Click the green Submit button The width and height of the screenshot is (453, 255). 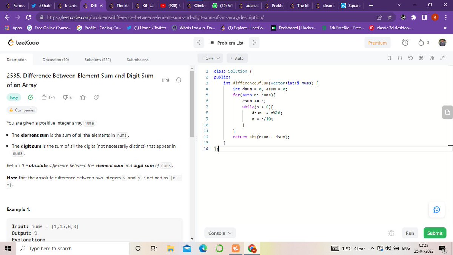click(435, 233)
